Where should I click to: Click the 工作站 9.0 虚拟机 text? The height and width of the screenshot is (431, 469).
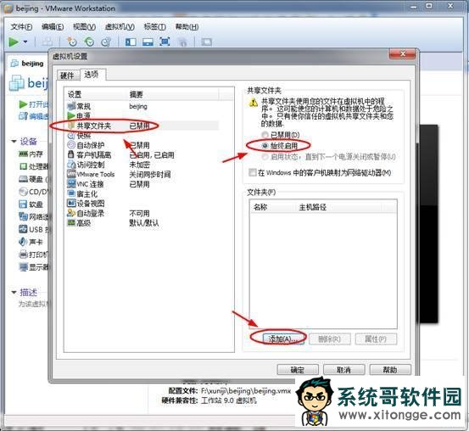tap(229, 400)
